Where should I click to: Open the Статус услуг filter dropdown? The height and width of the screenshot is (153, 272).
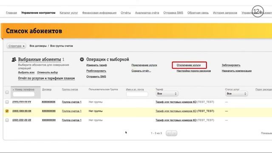236,93
